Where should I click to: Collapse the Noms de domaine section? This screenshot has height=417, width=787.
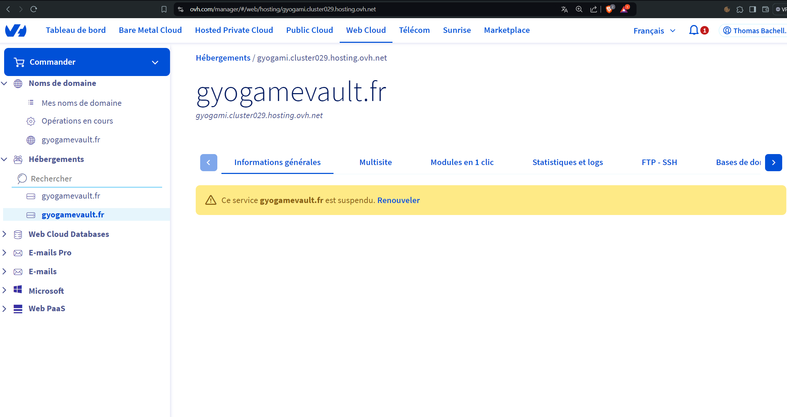(x=4, y=83)
